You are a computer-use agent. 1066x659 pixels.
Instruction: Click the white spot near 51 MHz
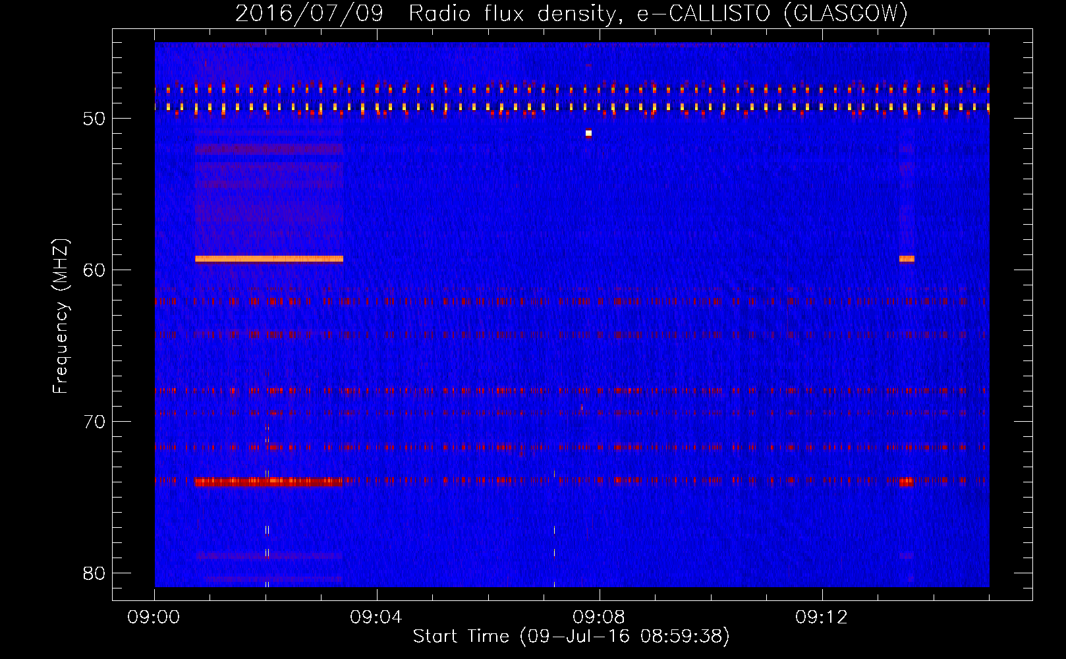(x=588, y=133)
